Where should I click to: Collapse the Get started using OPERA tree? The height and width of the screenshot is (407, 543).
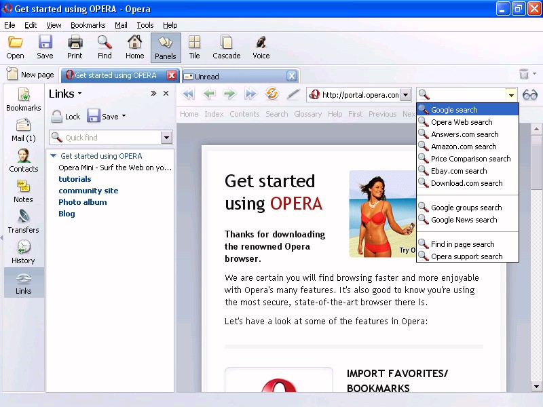click(54, 156)
